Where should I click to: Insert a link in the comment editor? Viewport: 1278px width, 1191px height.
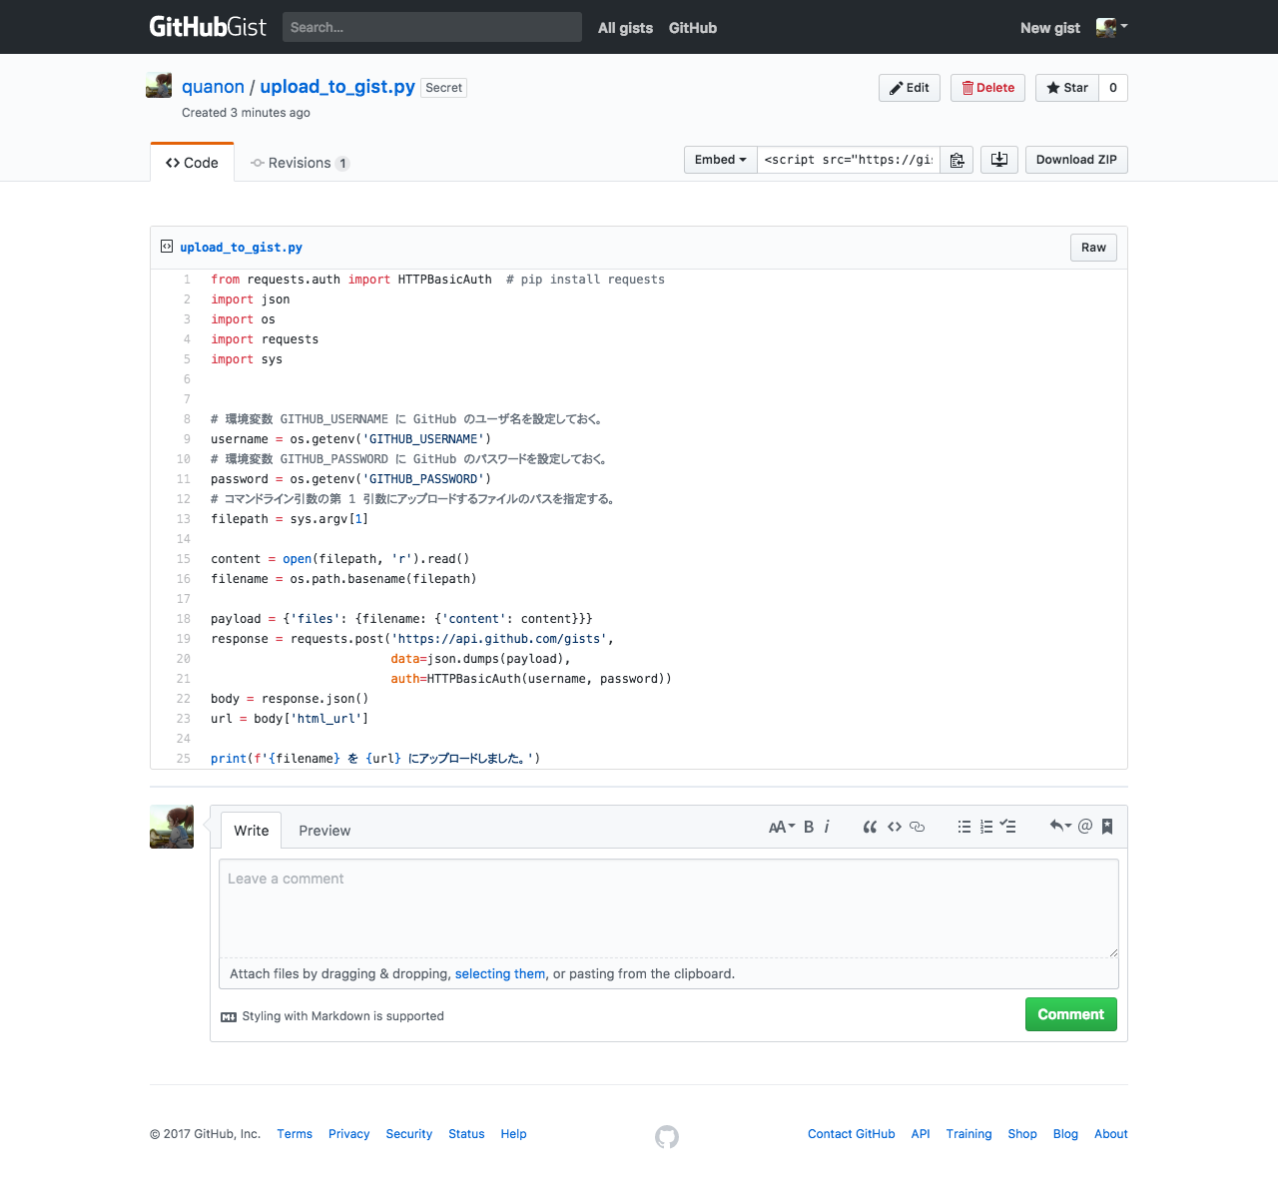point(918,827)
